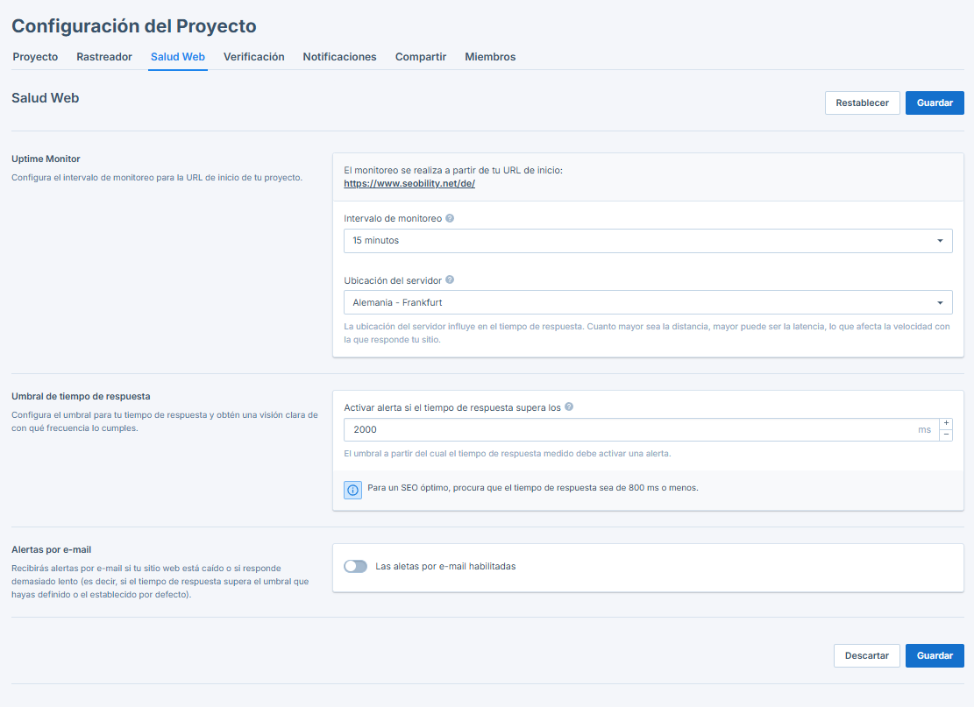Open the Rastreador tab

(x=103, y=56)
